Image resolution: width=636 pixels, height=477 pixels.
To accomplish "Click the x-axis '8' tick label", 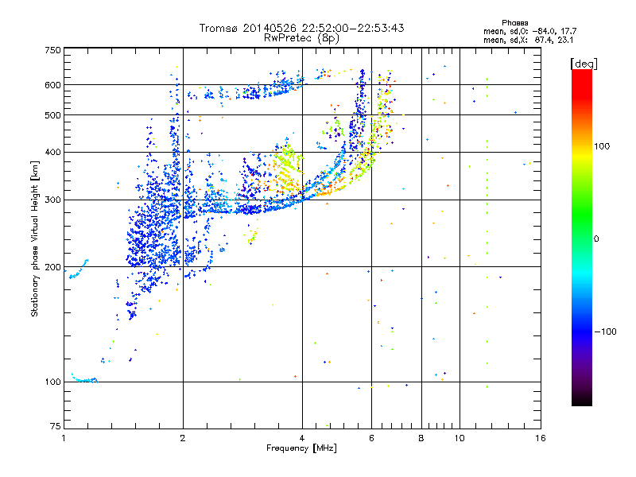I will (421, 438).
